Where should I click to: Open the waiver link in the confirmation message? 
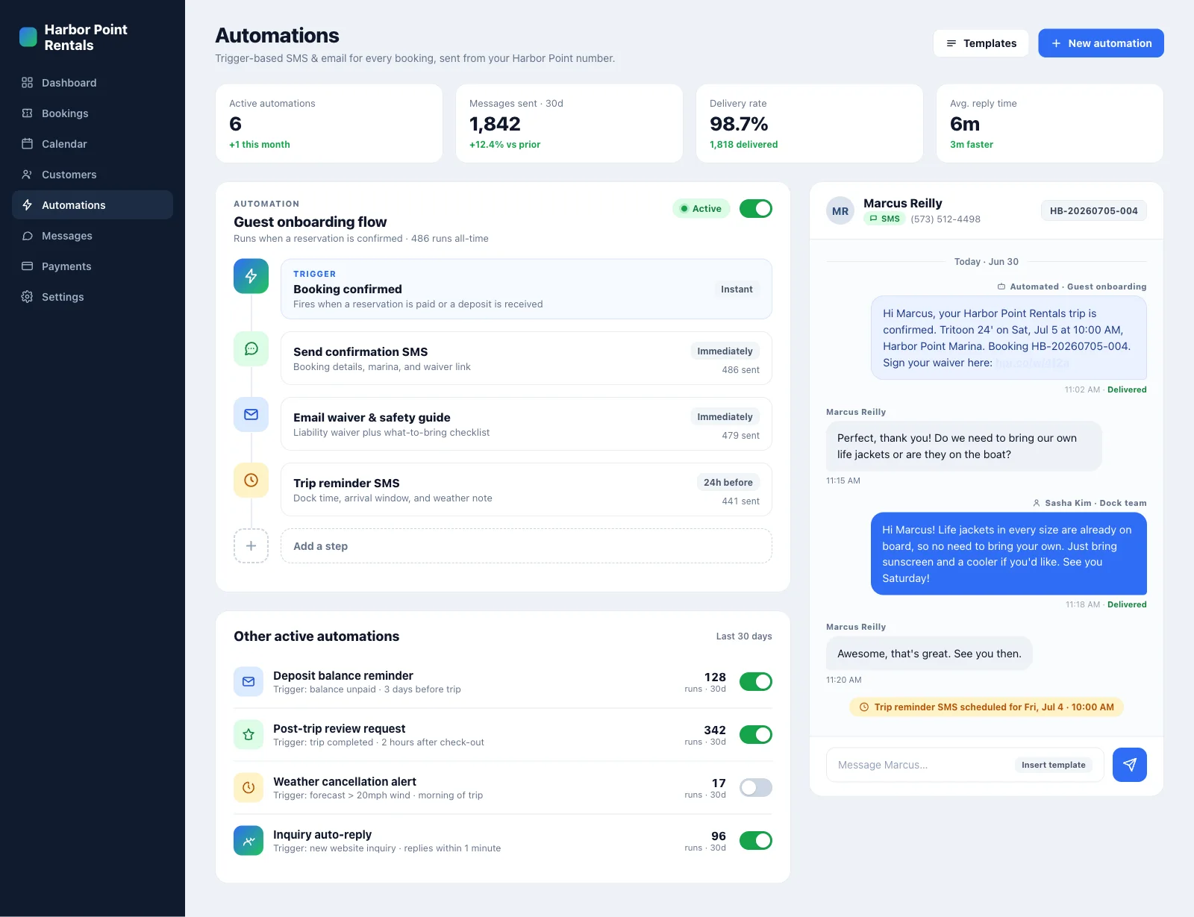click(x=1032, y=363)
